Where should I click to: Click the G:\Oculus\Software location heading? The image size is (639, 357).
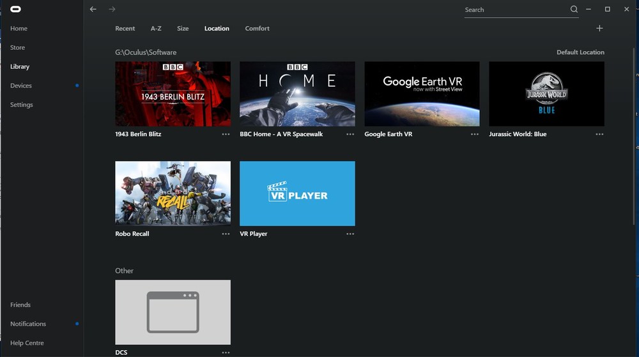point(146,52)
